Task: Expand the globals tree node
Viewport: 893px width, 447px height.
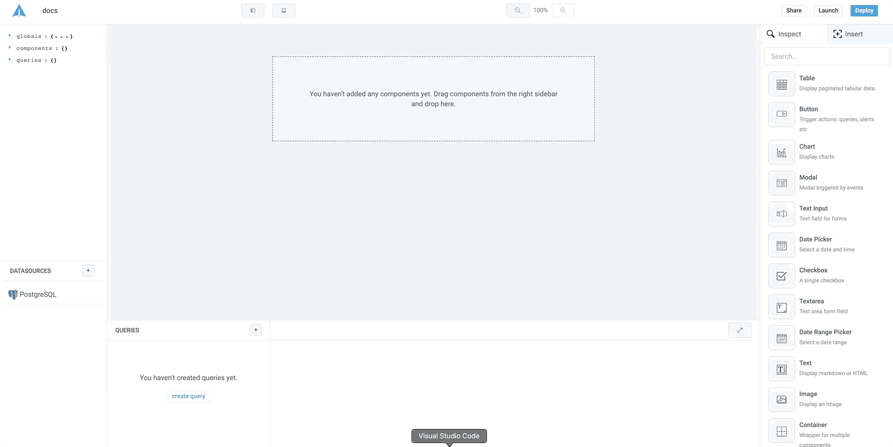Action: point(9,36)
